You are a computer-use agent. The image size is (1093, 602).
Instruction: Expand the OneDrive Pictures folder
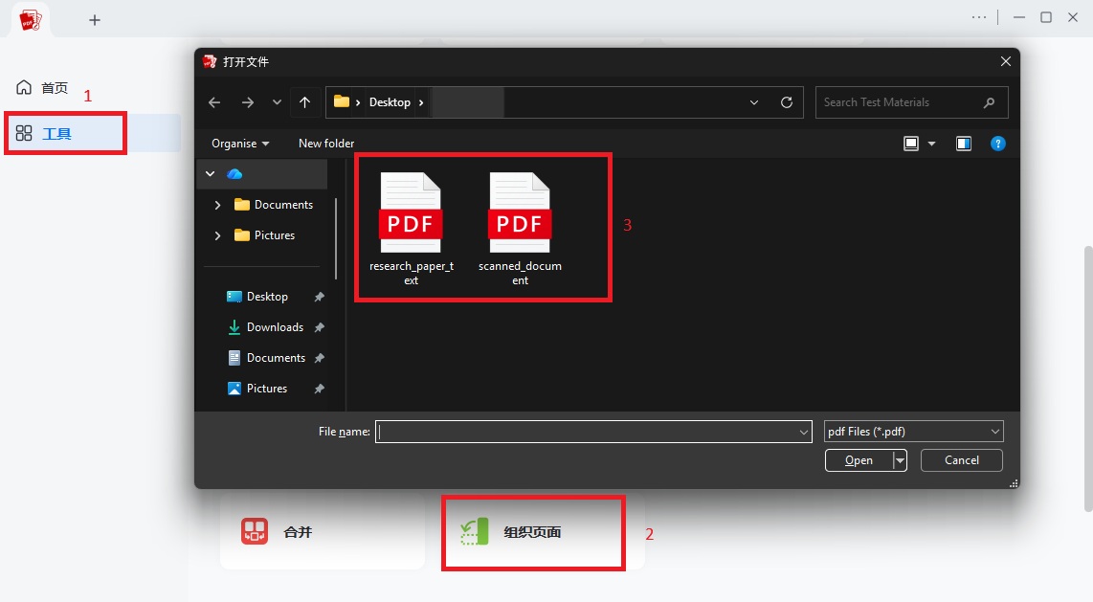217,235
